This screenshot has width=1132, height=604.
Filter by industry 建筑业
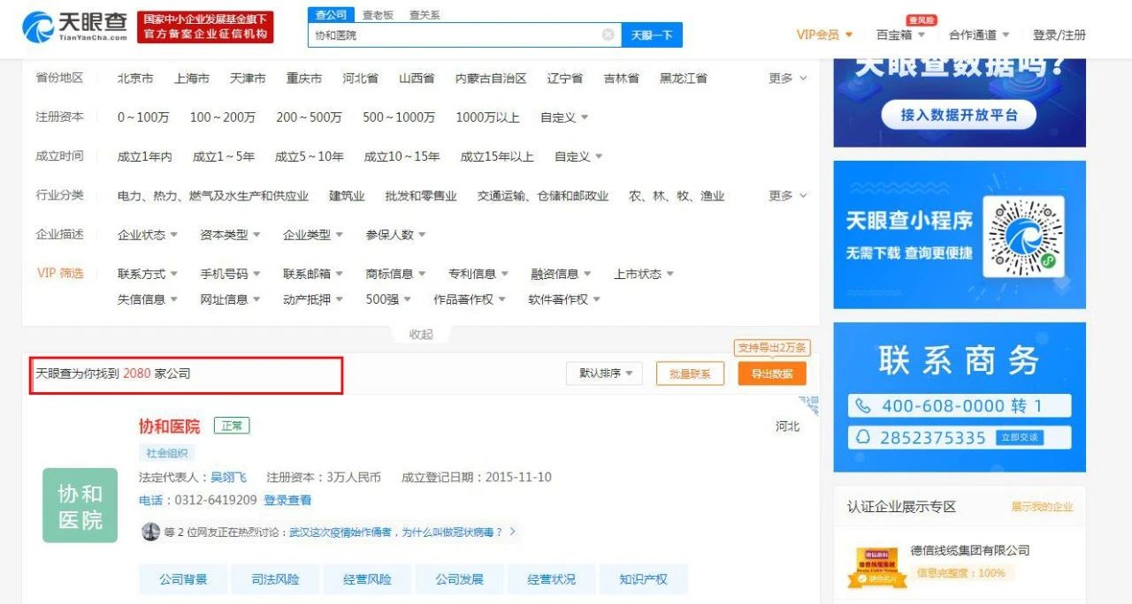click(x=347, y=195)
